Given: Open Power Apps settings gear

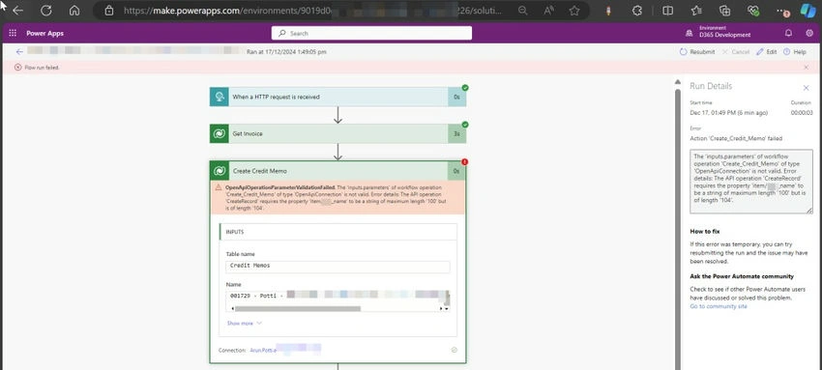Looking at the screenshot, I should (x=809, y=33).
